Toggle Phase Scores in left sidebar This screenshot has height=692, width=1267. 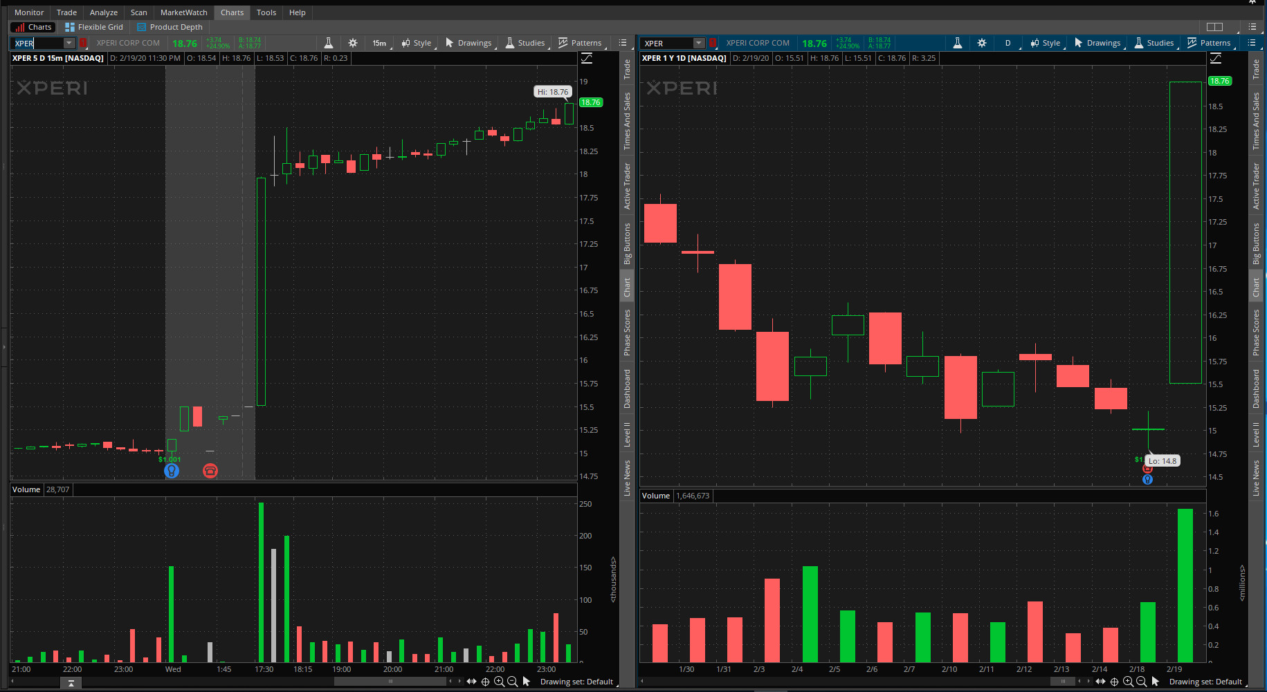point(627,333)
